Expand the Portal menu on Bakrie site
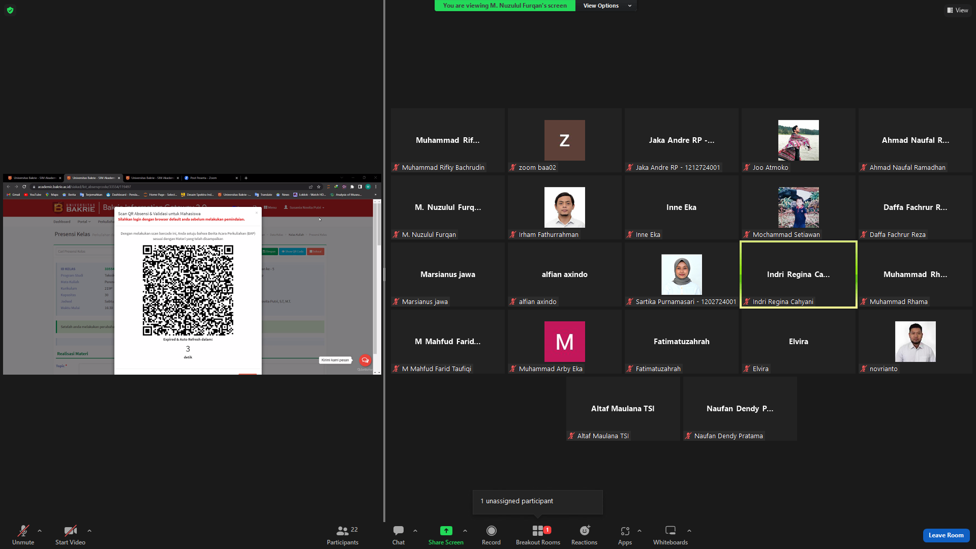Image resolution: width=976 pixels, height=549 pixels. click(x=84, y=222)
